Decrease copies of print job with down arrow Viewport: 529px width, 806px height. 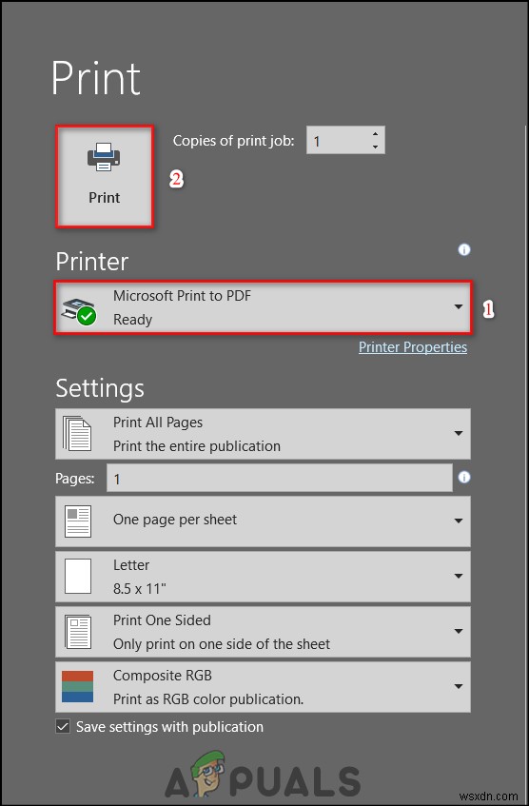[375, 147]
